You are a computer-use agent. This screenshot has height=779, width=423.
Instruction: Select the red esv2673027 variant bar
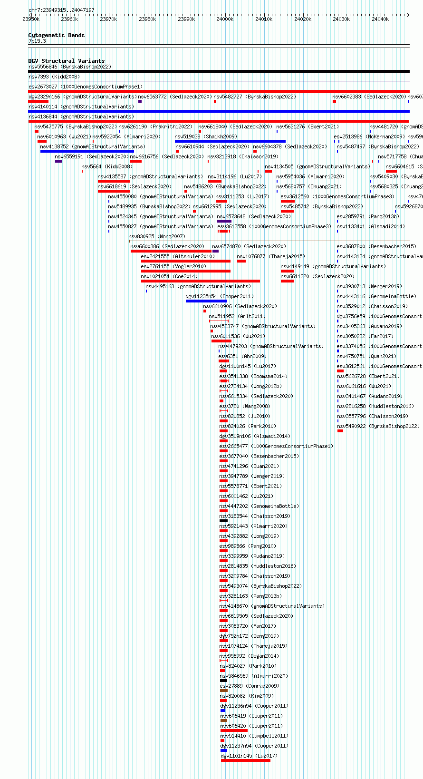click(219, 91)
